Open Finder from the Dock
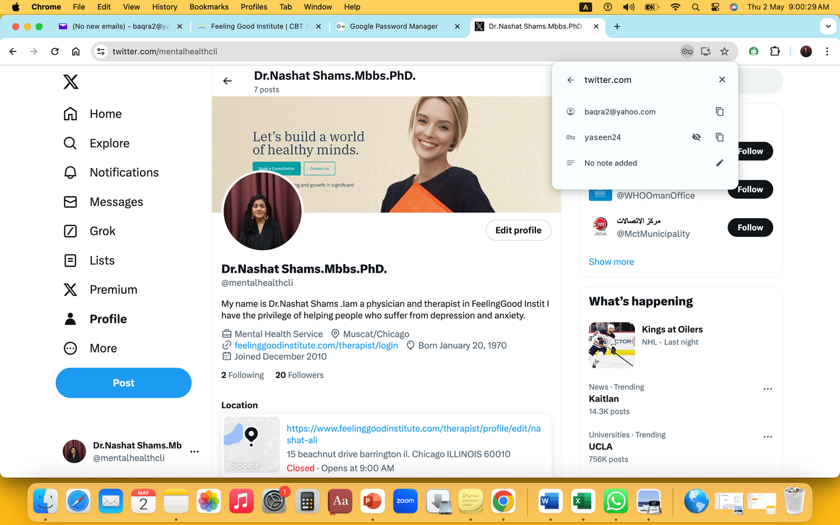The height and width of the screenshot is (525, 840). 45,501
